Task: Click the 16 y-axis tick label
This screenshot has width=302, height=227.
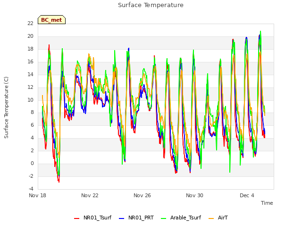Action: (x=30, y=61)
